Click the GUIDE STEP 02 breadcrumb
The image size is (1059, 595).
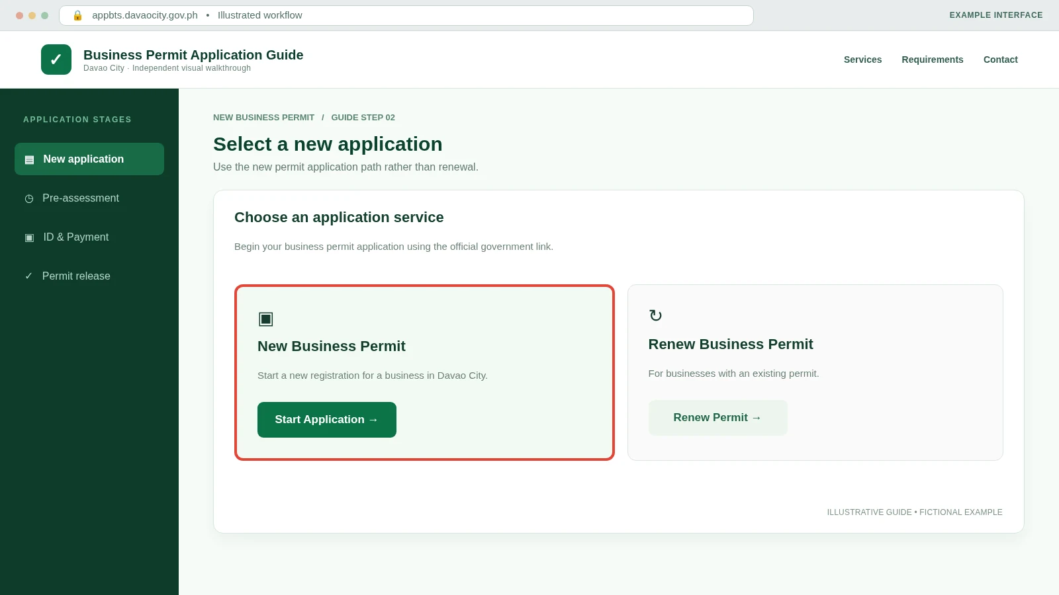coord(363,118)
